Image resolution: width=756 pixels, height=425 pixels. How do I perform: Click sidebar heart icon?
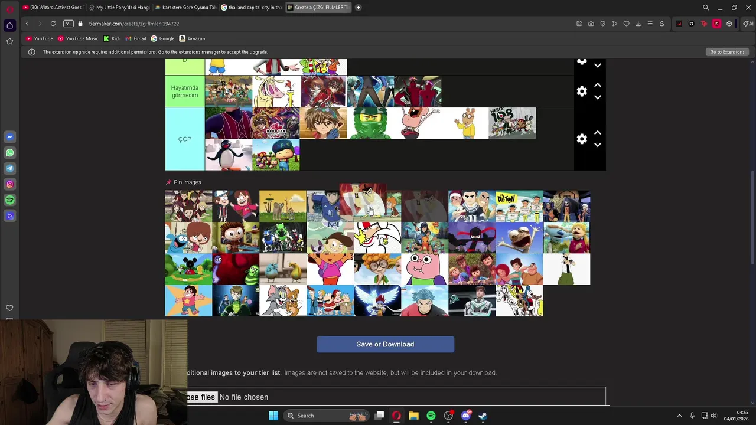coord(9,308)
